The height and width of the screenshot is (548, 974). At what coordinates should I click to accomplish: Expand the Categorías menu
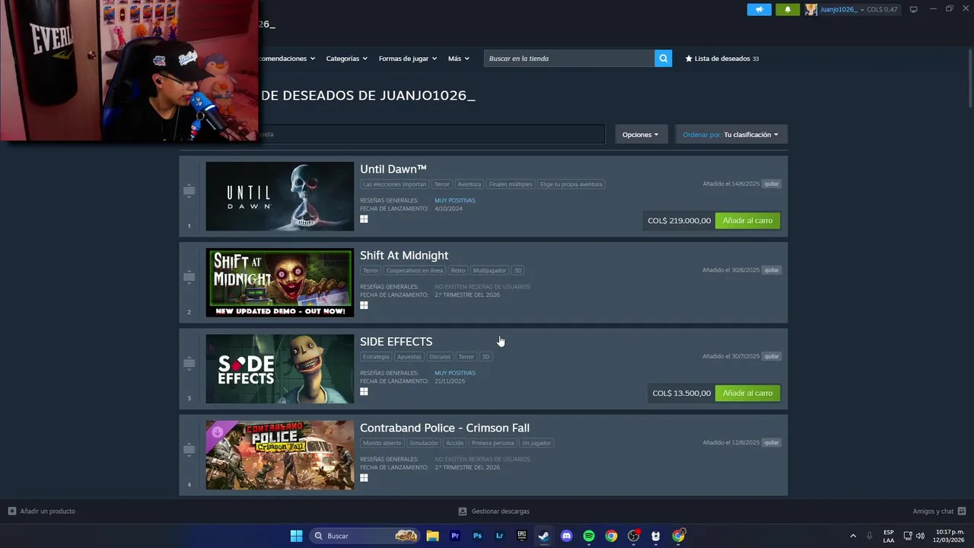coord(346,59)
